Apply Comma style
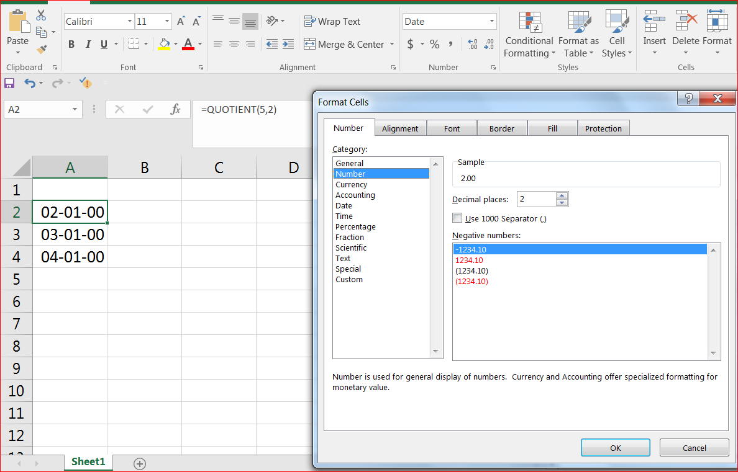 [x=450, y=44]
